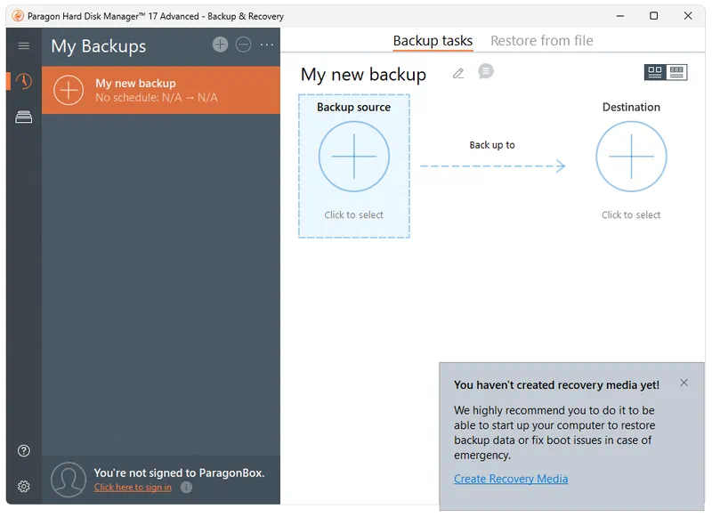
Task: Click the Destination plus circle
Action: (631, 157)
